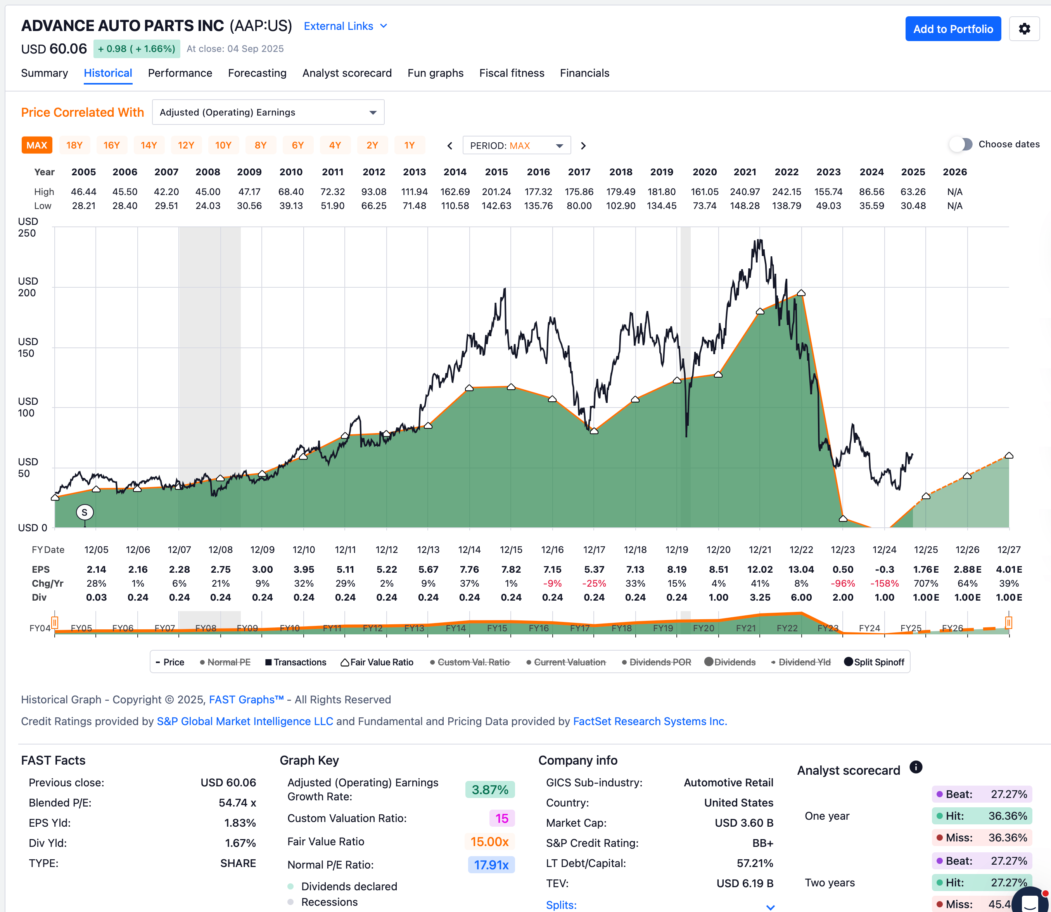Open the settings gear icon

click(x=1025, y=29)
